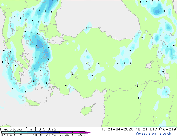The image size is (177, 136).
Task: Select the 0.5 mm legend swatch
Action: tap(11, 132)
